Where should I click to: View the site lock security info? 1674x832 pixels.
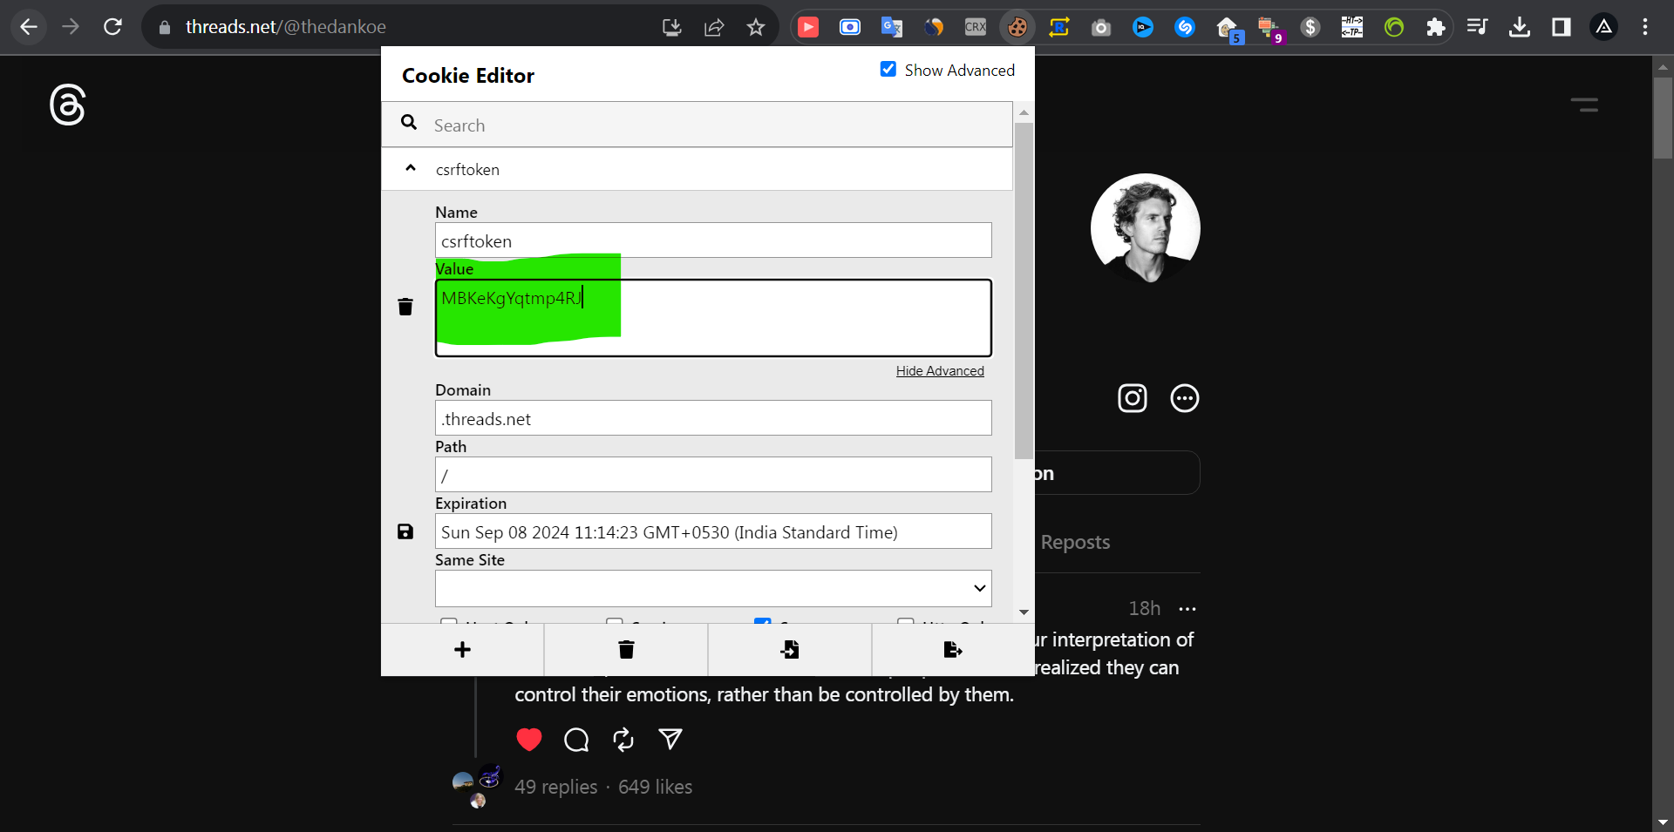[164, 27]
